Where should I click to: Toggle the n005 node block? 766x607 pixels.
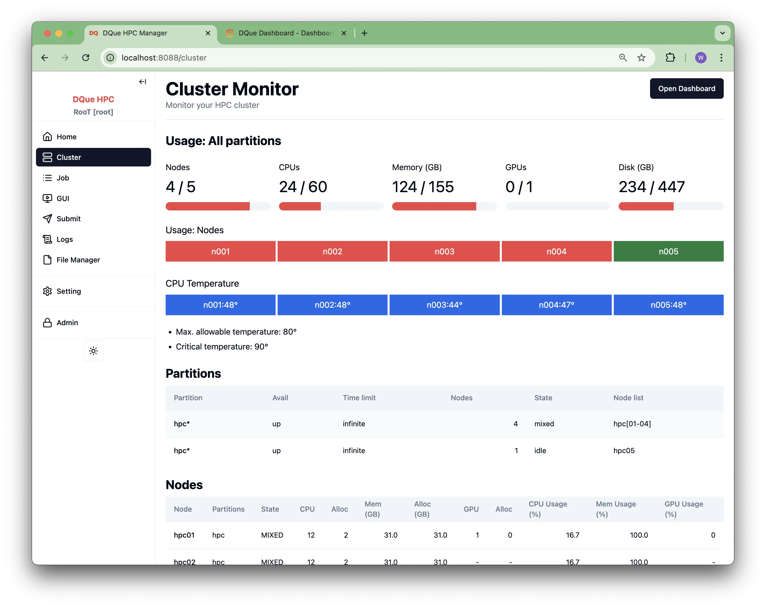(x=668, y=251)
